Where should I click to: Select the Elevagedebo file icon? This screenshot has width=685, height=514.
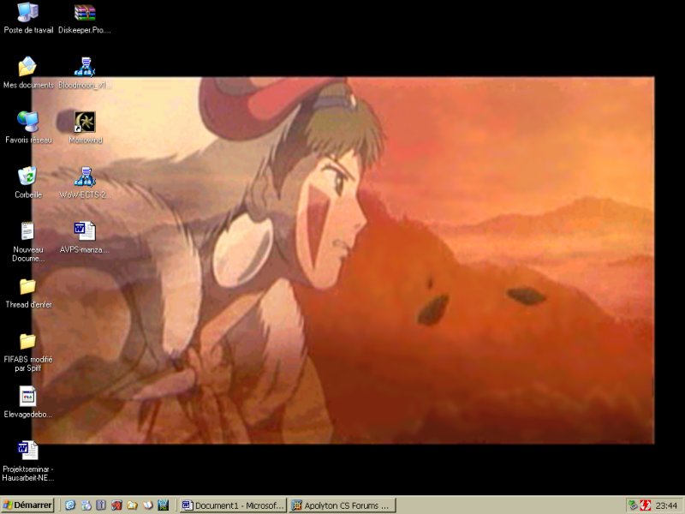28,396
